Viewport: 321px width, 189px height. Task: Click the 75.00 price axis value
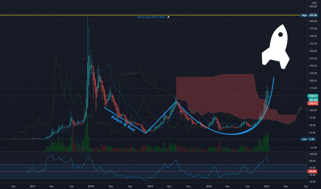(x=313, y=118)
